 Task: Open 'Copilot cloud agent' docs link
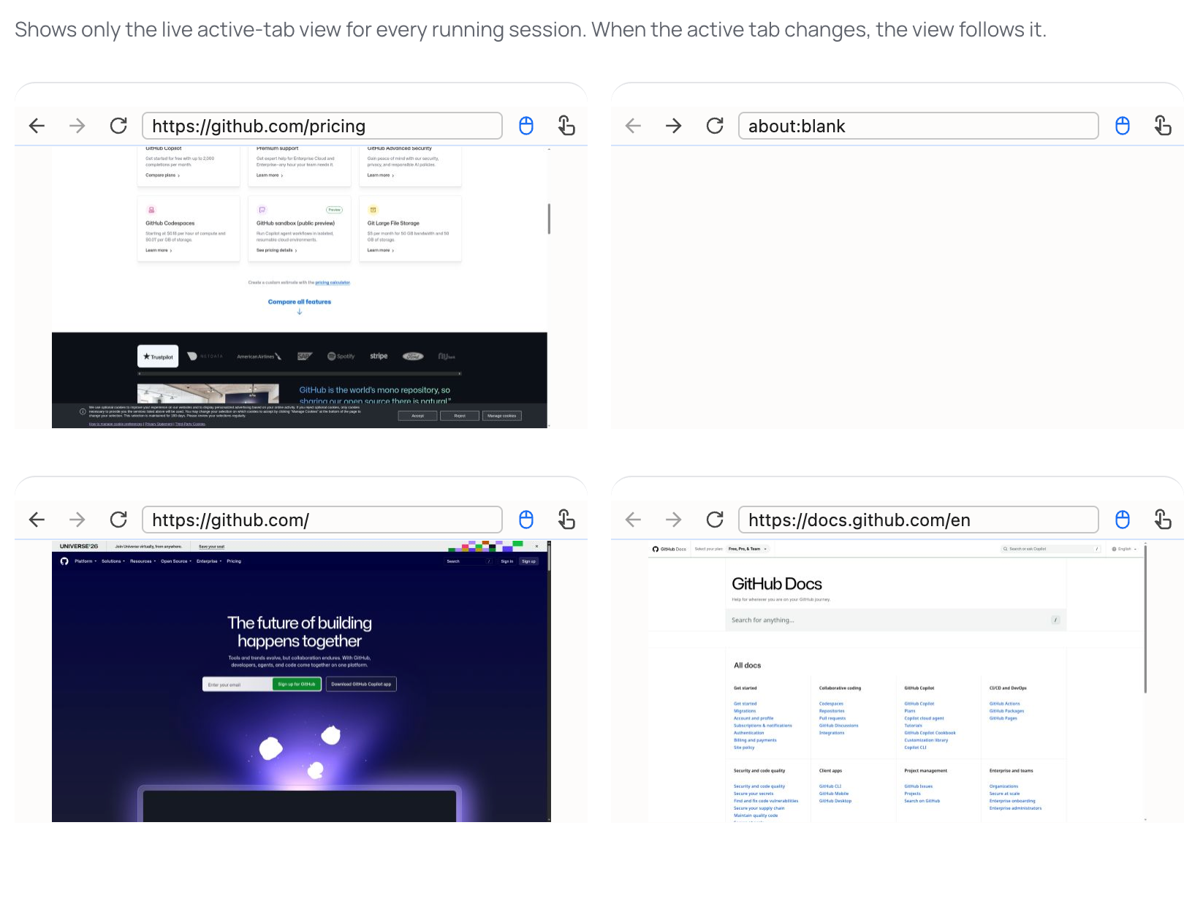[x=924, y=718]
